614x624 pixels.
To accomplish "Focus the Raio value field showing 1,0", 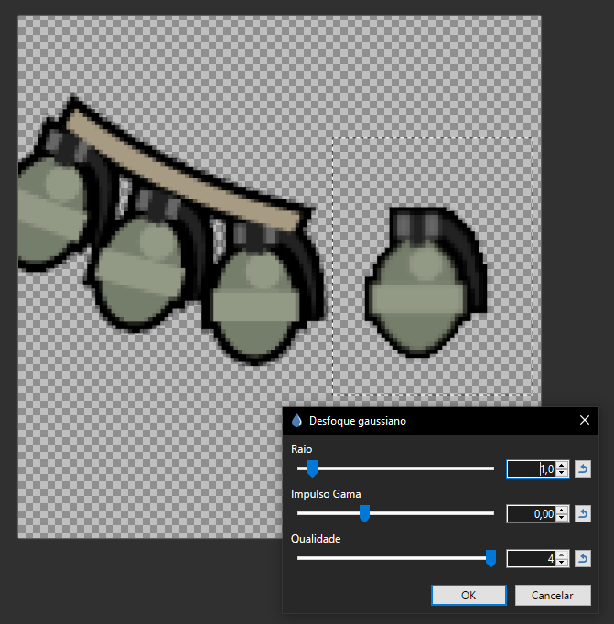I will click(532, 468).
